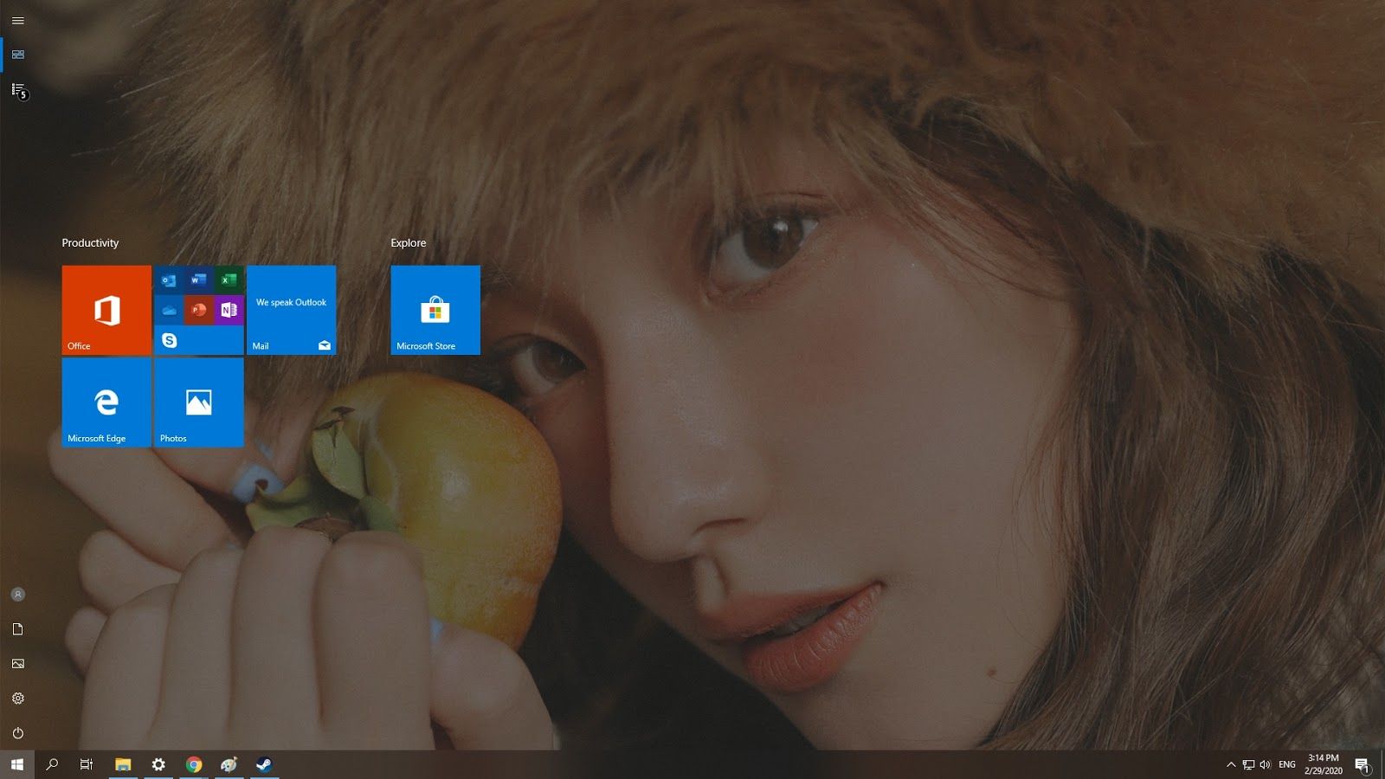Open Task View on the taskbar
Image resolution: width=1385 pixels, height=779 pixels.
86,764
